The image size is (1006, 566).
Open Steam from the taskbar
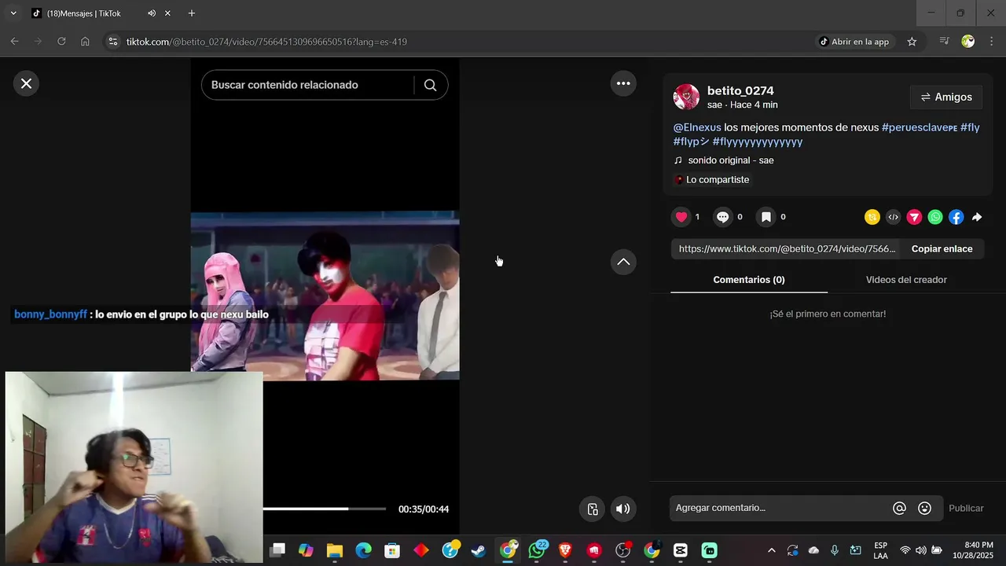tap(479, 550)
